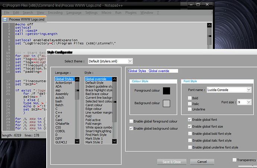Pick the Background colour swatch
The width and height of the screenshot is (257, 168).
click(x=166, y=103)
